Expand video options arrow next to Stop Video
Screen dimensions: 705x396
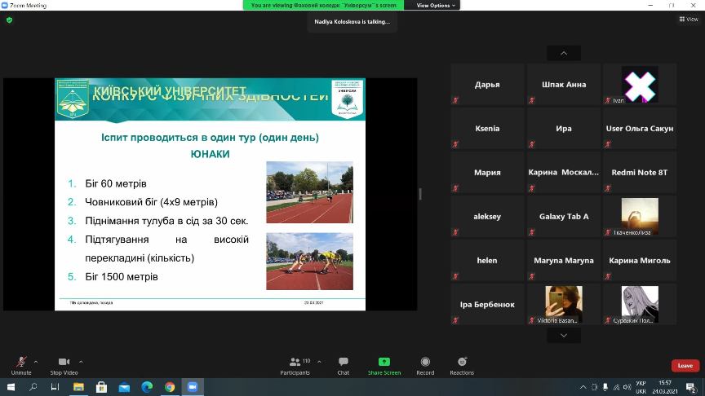pyautogui.click(x=81, y=361)
